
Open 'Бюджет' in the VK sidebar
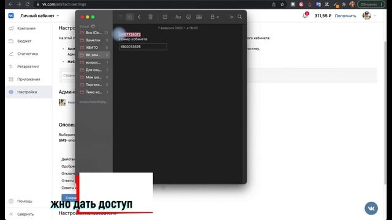coord(24,41)
